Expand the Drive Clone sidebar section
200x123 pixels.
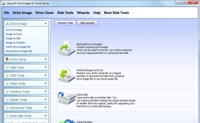coord(45,59)
